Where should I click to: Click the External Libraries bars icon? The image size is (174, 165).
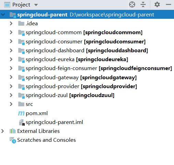(x=13, y=131)
